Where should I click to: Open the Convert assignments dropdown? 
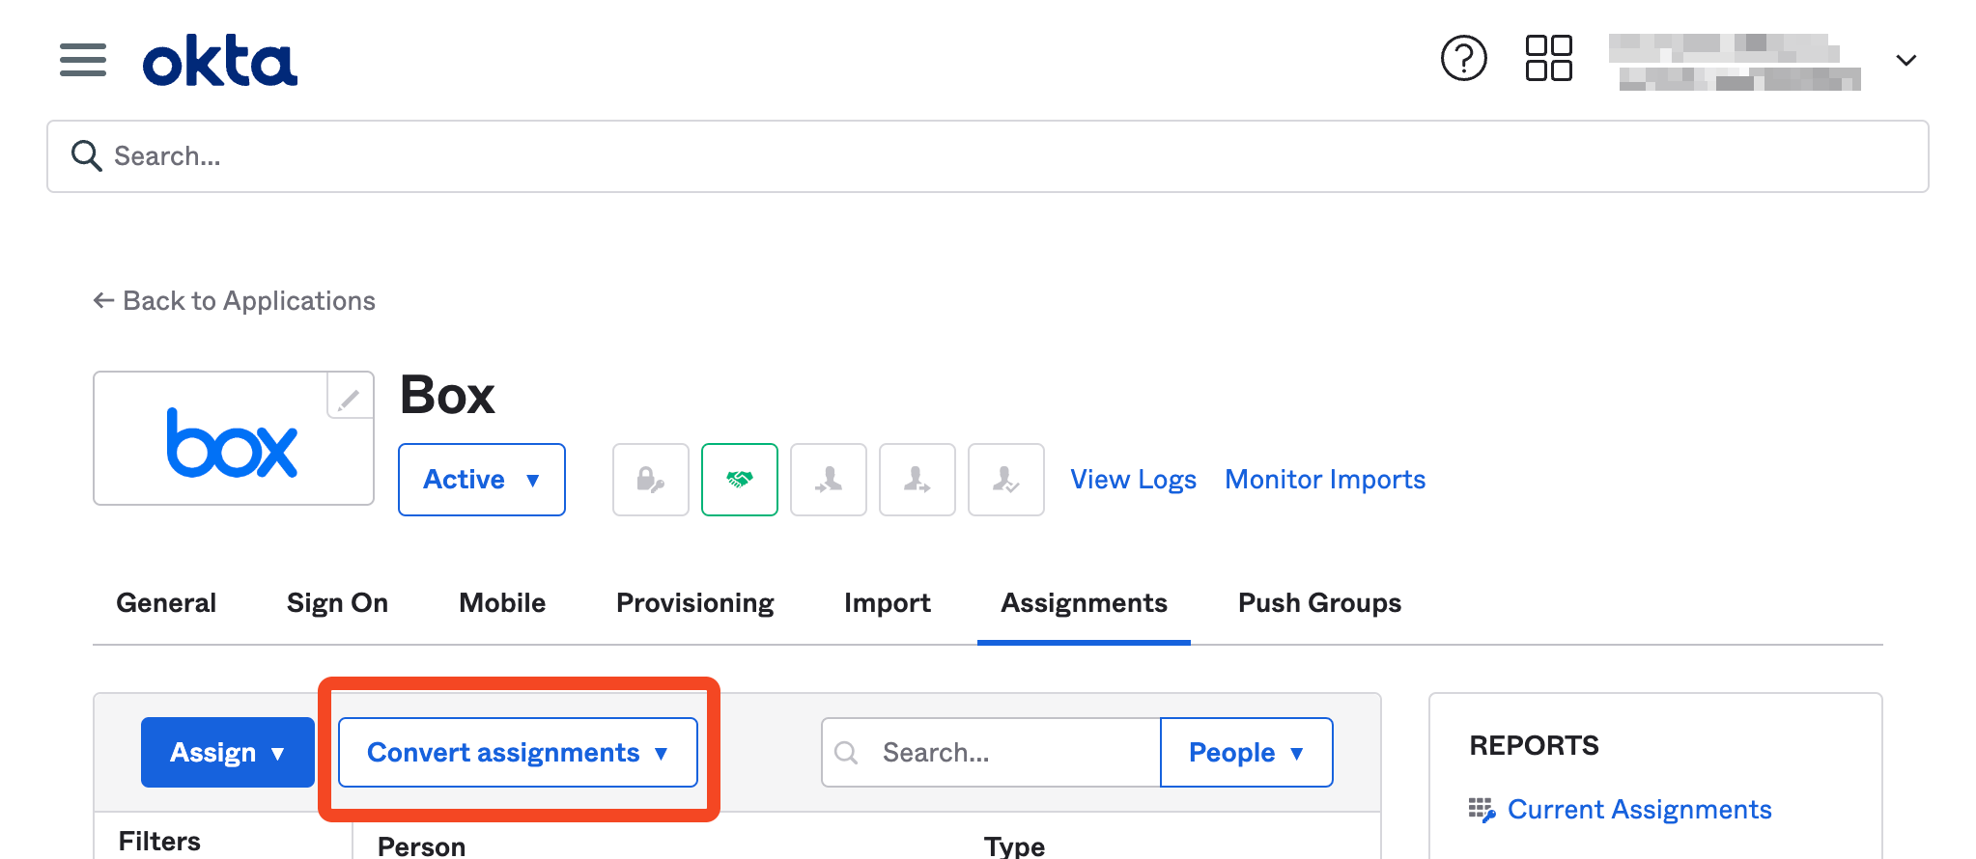pyautogui.click(x=518, y=752)
